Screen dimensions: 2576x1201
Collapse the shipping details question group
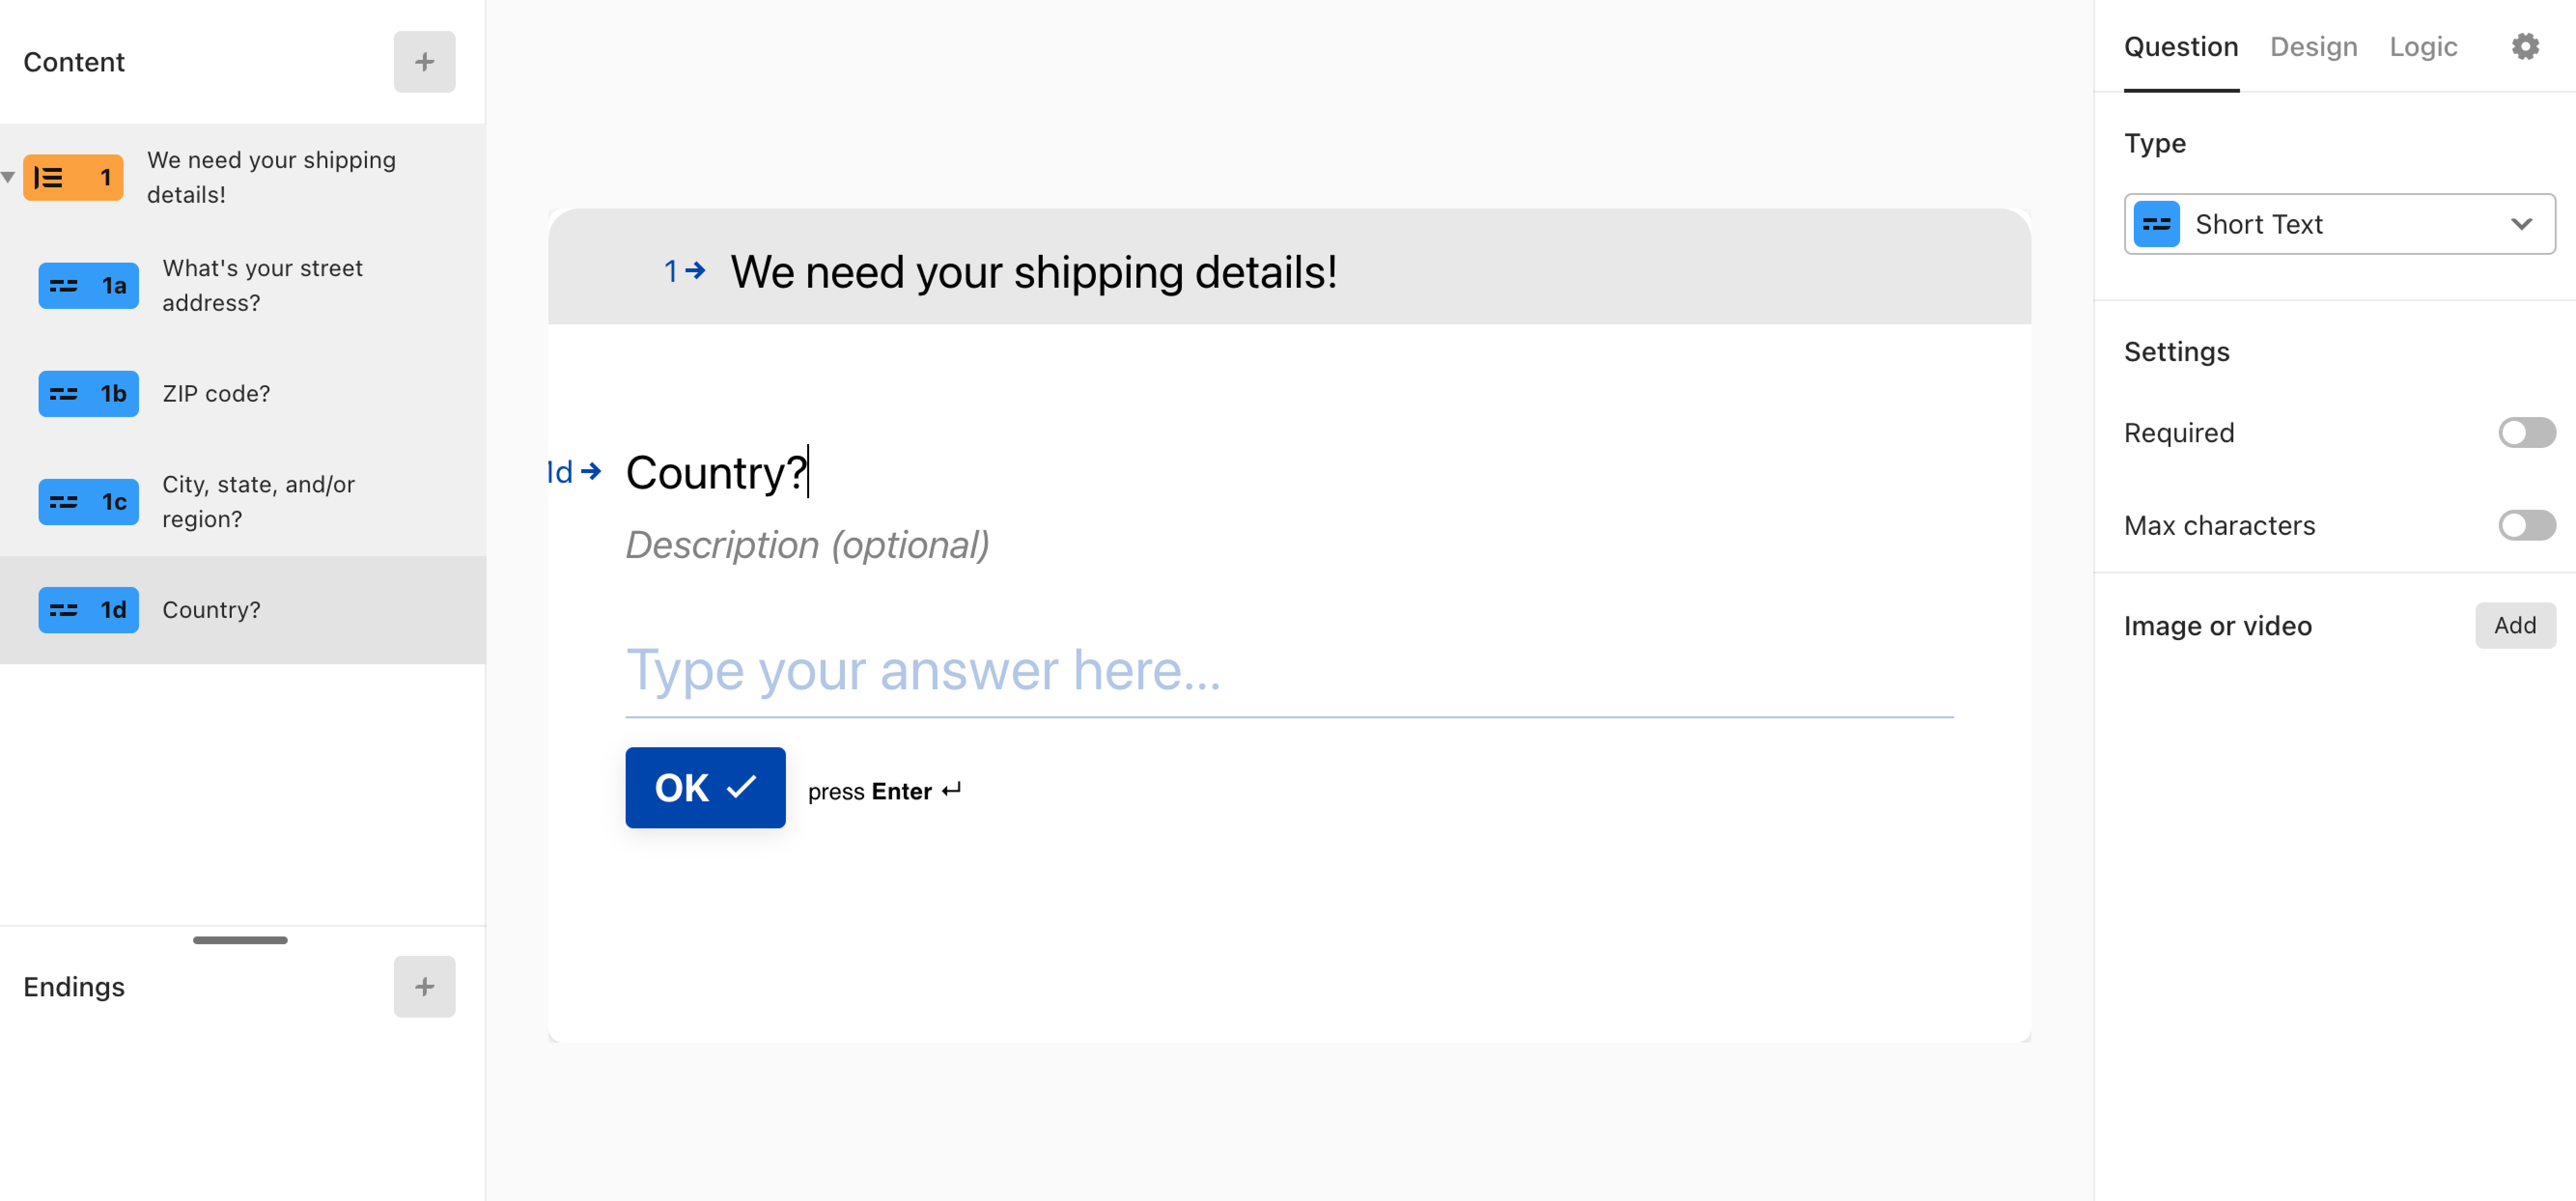[8, 177]
